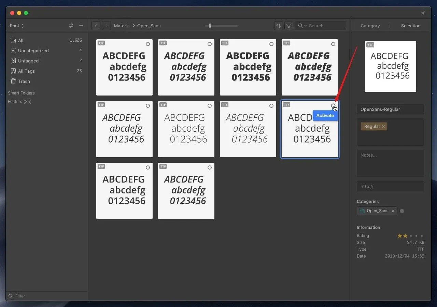Open the filter funnel icon

(289, 26)
